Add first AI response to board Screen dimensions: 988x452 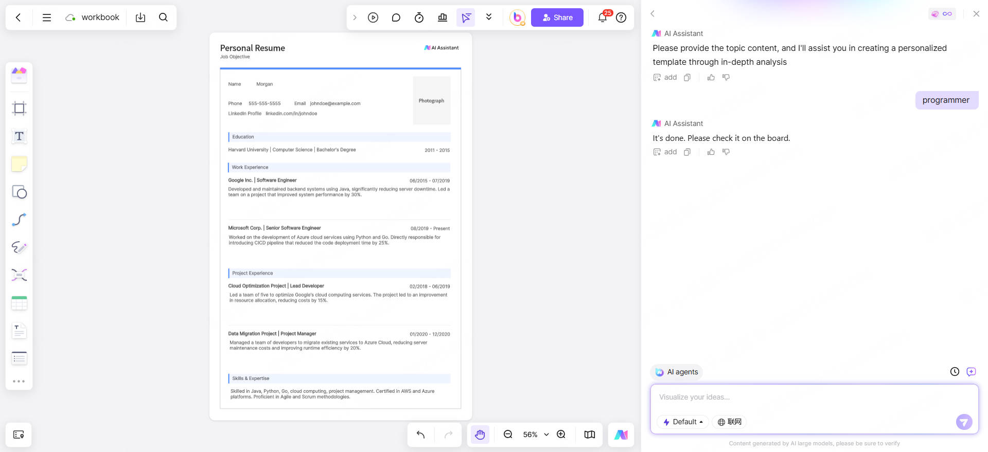point(665,78)
